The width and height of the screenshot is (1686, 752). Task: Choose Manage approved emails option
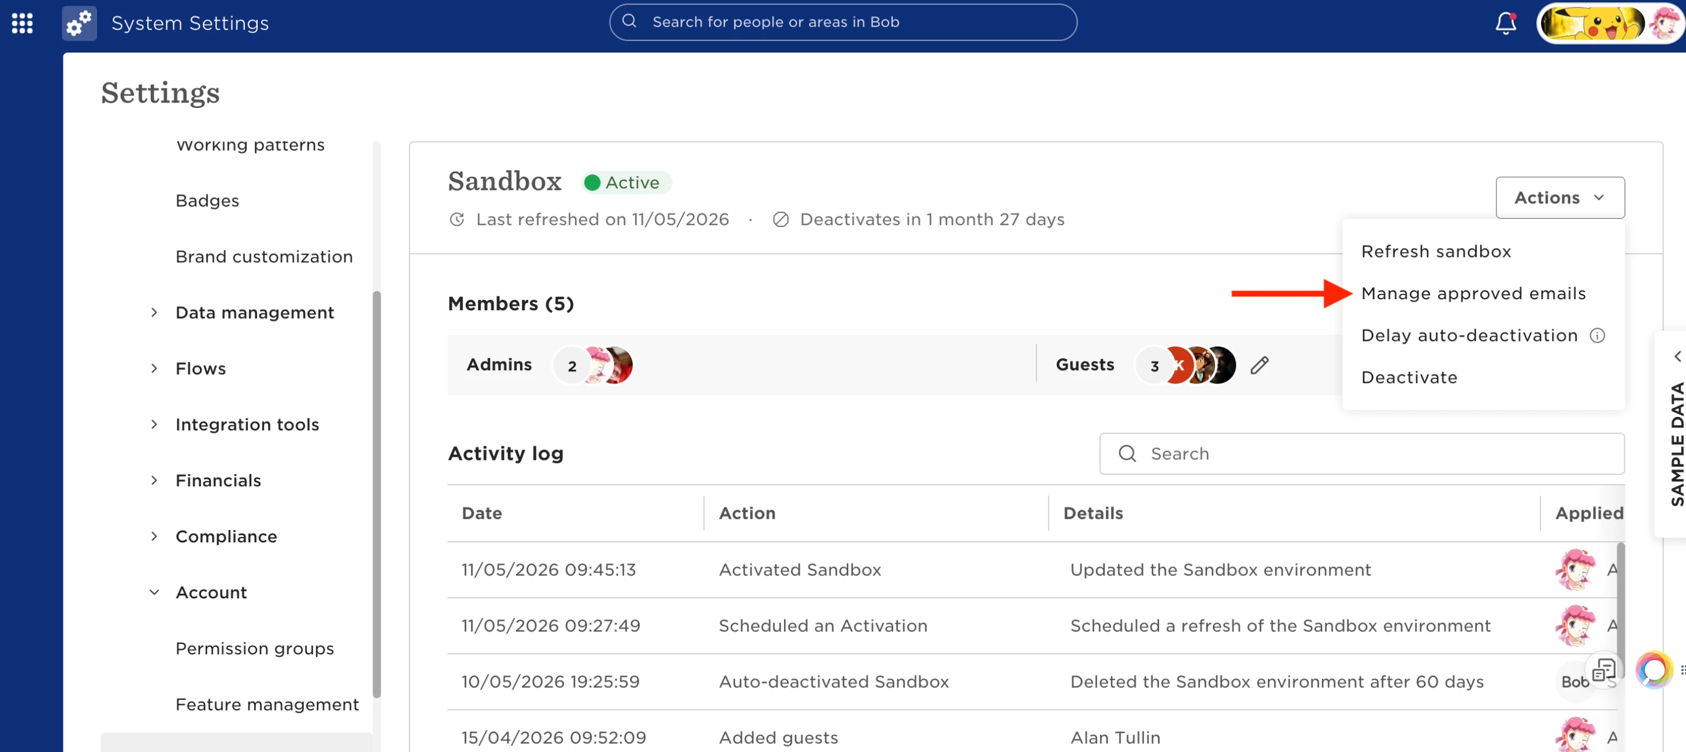point(1473,293)
